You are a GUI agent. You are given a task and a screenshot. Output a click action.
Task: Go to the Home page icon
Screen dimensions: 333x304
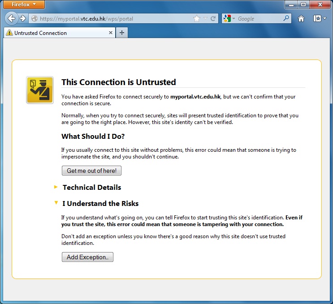tap(301, 19)
